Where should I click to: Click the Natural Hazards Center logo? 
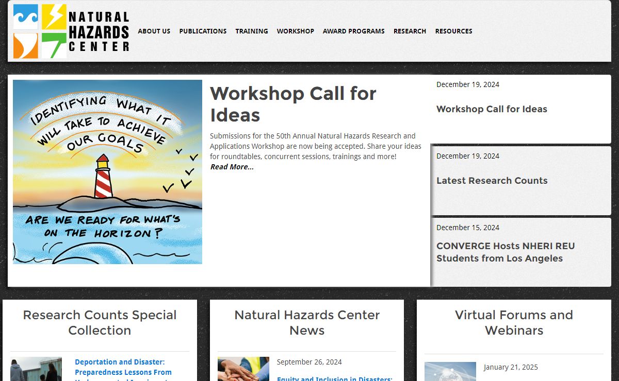pos(71,31)
